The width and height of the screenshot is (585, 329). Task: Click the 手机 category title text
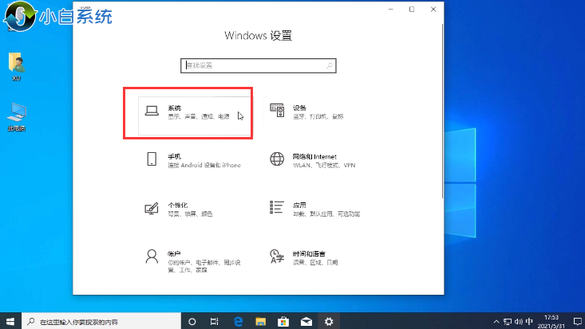(174, 156)
